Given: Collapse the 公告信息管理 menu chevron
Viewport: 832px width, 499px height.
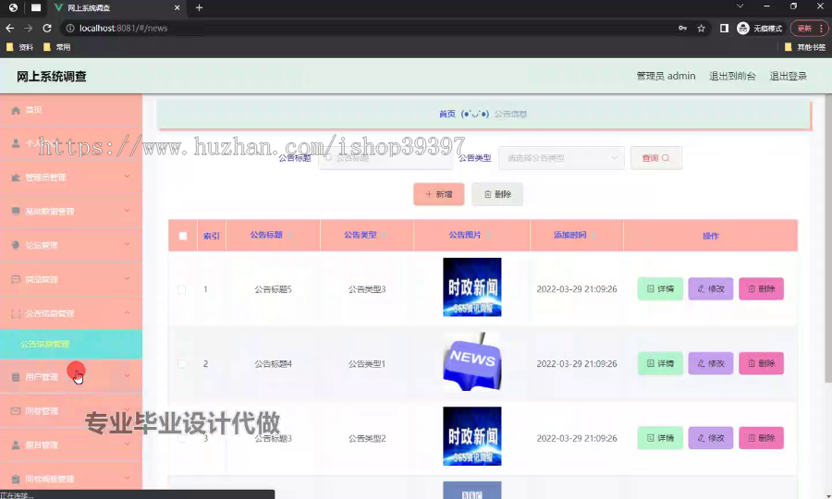Looking at the screenshot, I should pyautogui.click(x=127, y=313).
